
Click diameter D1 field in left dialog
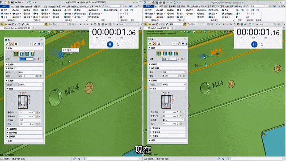coord(27,112)
